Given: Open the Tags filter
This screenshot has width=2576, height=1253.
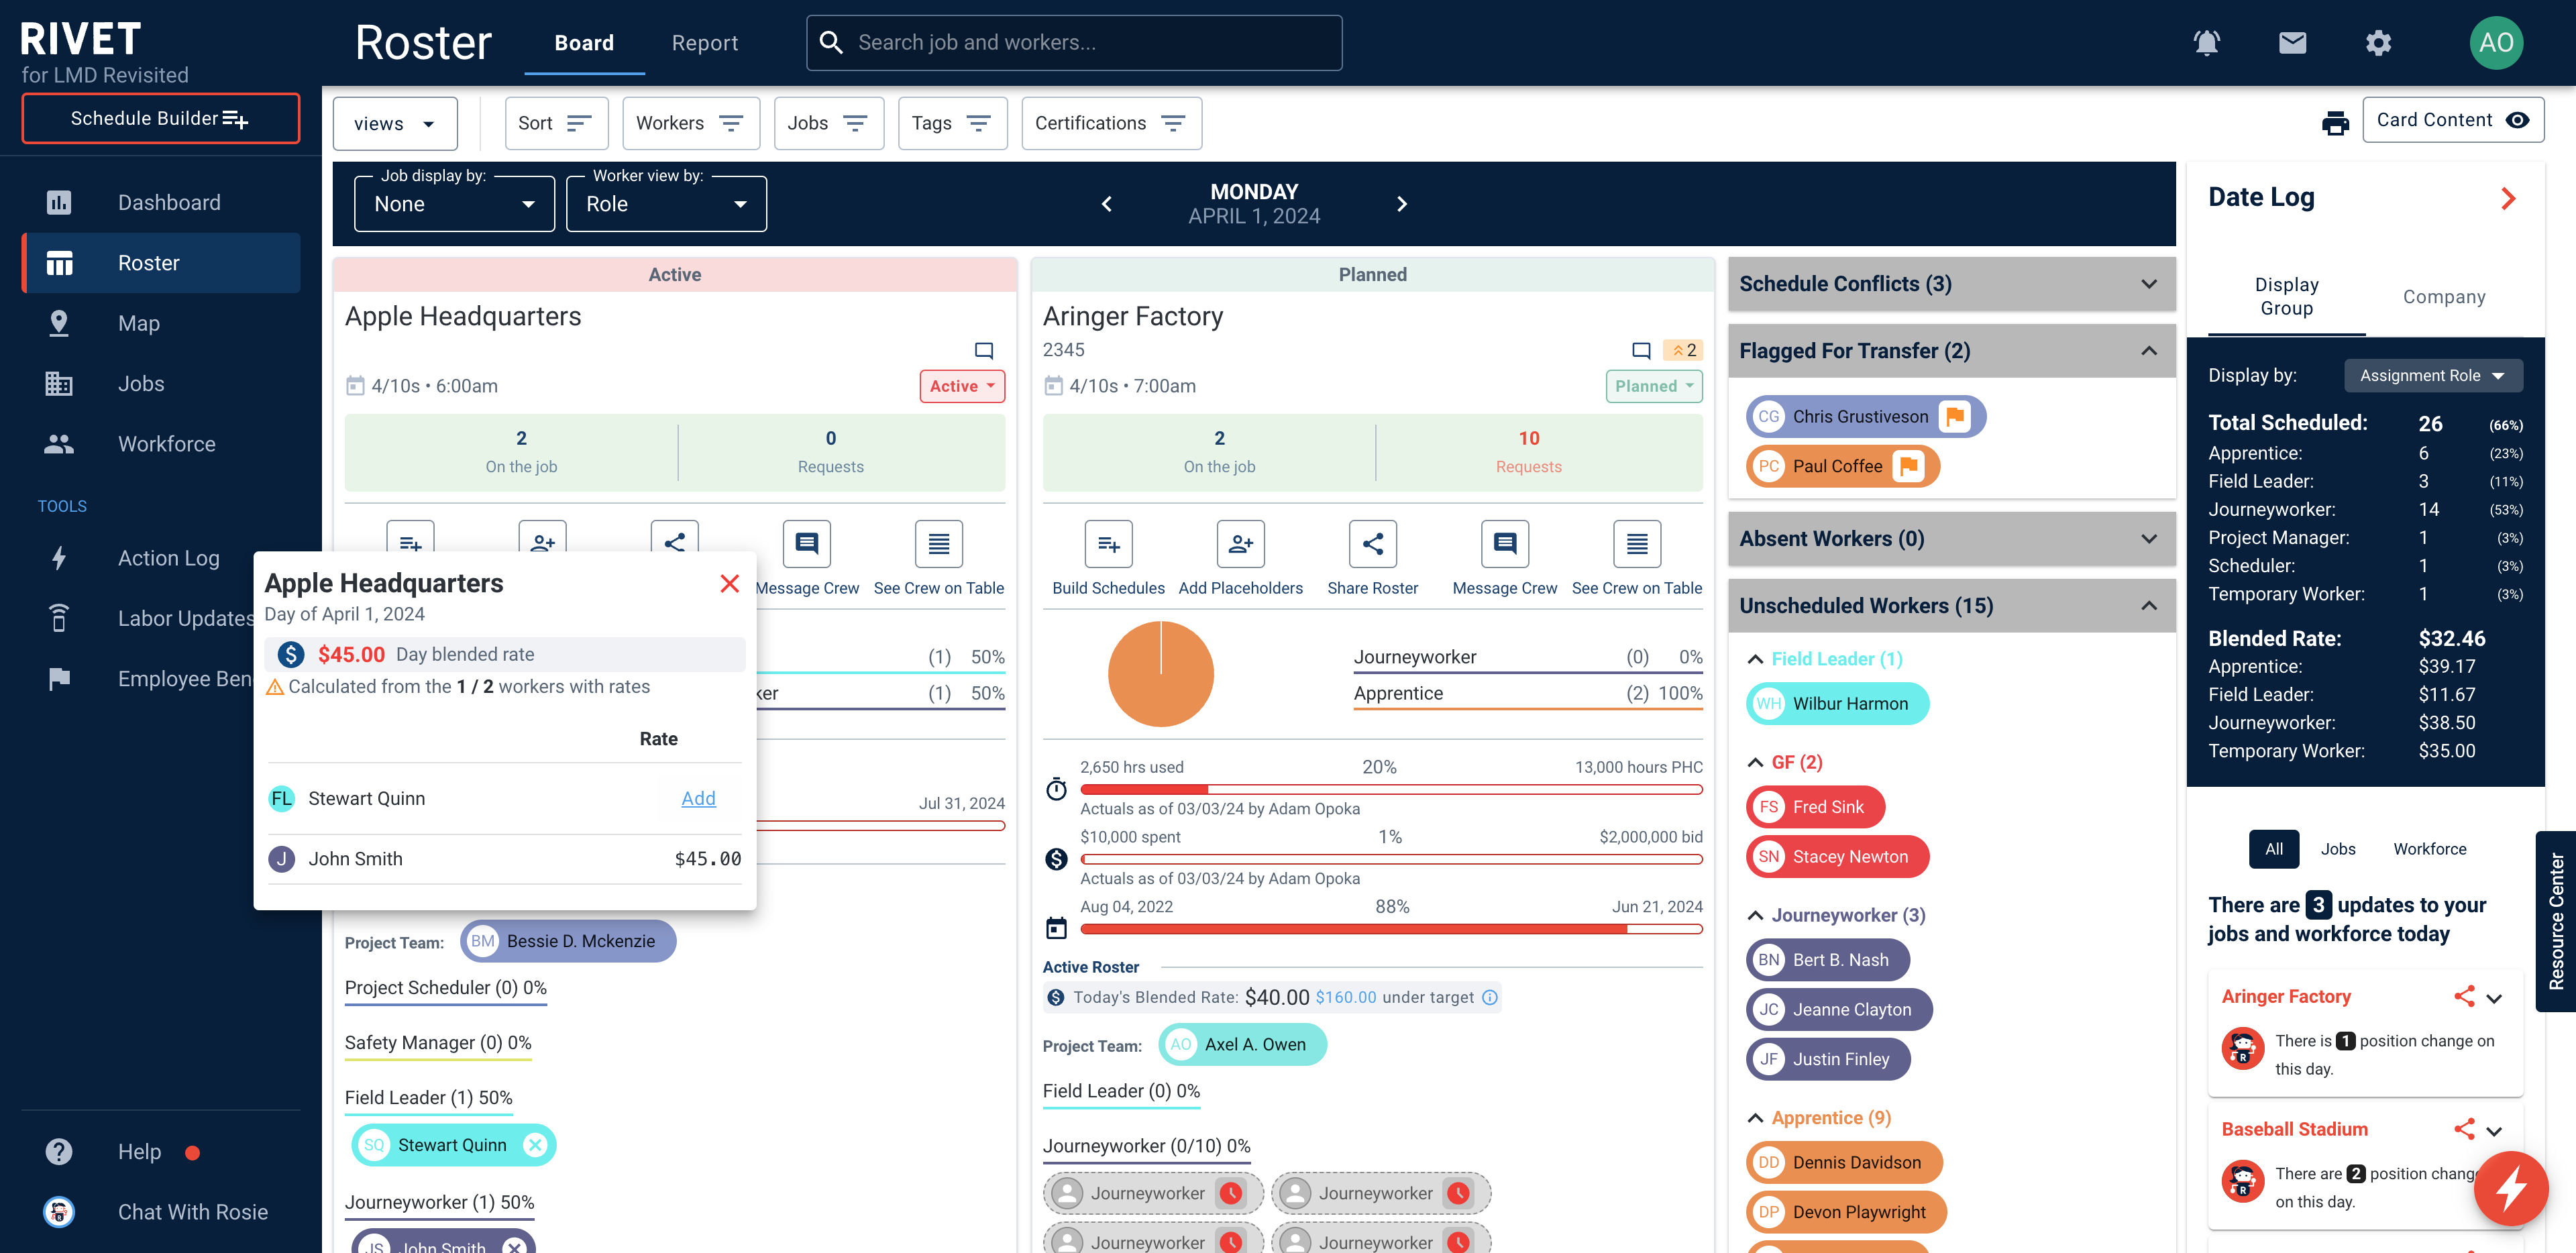Looking at the screenshot, I should 952,123.
